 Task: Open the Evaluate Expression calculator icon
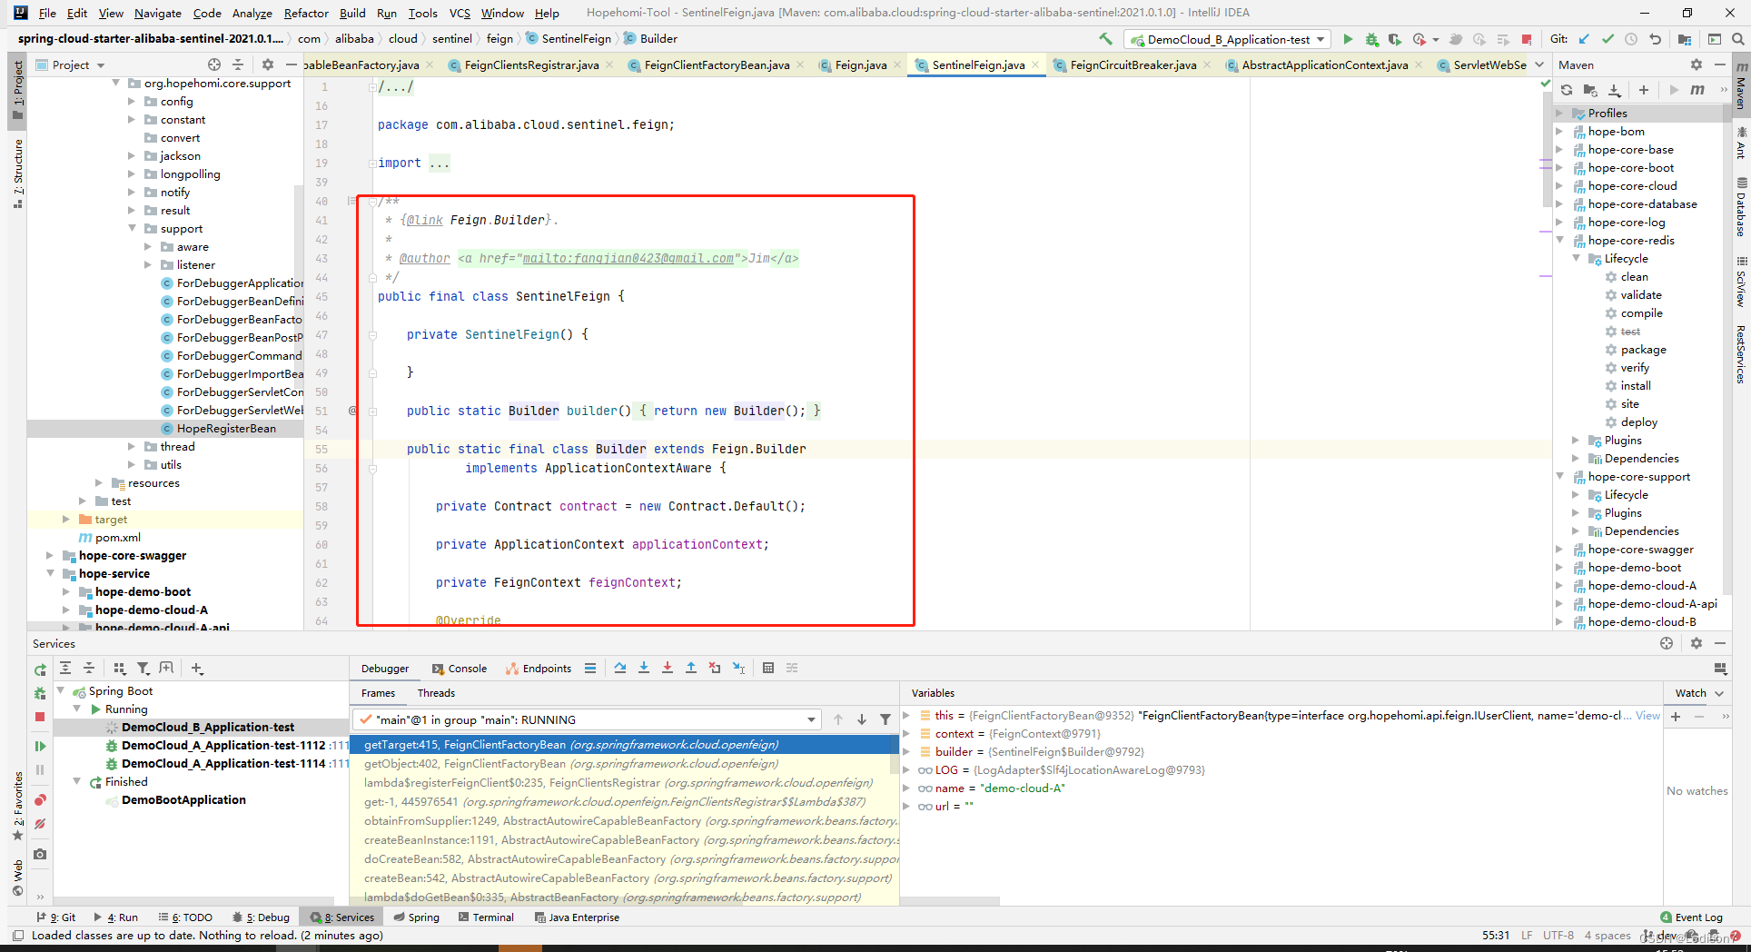tap(768, 668)
